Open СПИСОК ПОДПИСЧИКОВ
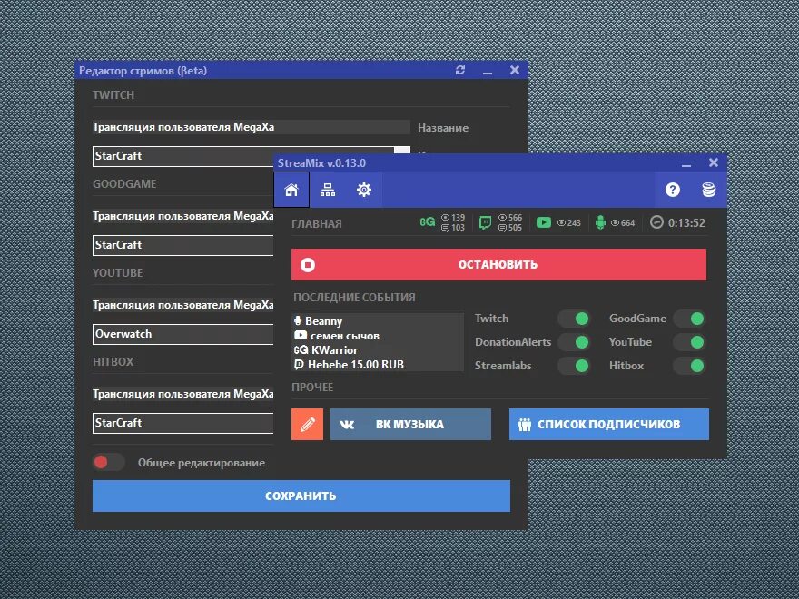Viewport: 799px width, 599px height. (609, 424)
